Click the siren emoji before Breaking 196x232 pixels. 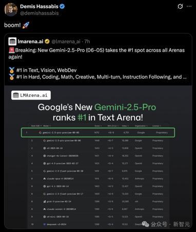click(x=12, y=50)
